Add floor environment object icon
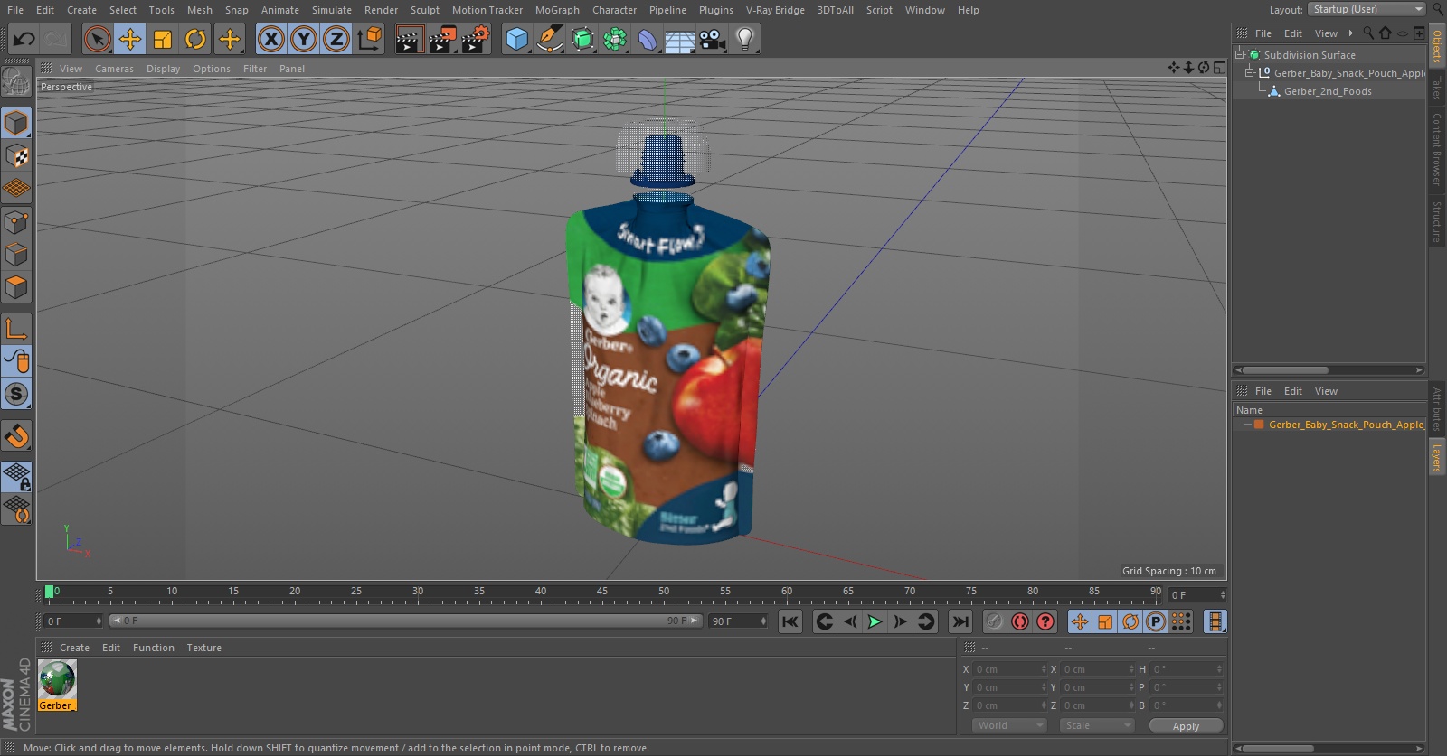Image resolution: width=1447 pixels, height=756 pixels. click(x=680, y=39)
